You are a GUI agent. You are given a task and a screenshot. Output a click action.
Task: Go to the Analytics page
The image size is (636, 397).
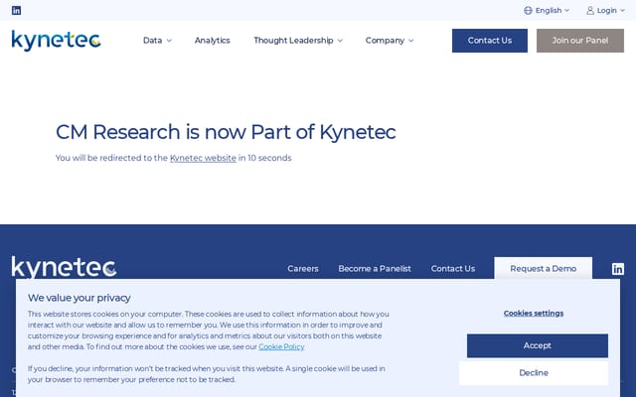[x=212, y=41]
